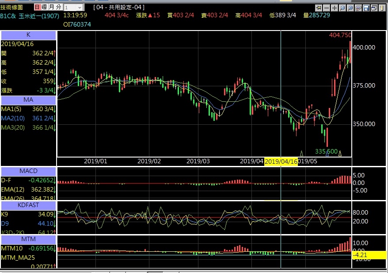The width and height of the screenshot is (388, 273).
Task: Zoom in with the magnifier plus icon
Action: (x=350, y=8)
